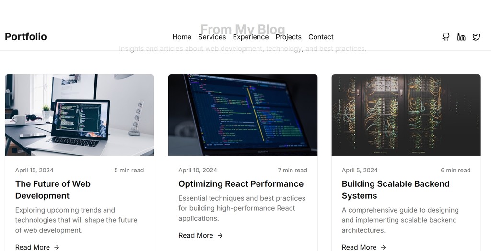Open the Experience nav item
491x251 pixels.
click(x=251, y=37)
